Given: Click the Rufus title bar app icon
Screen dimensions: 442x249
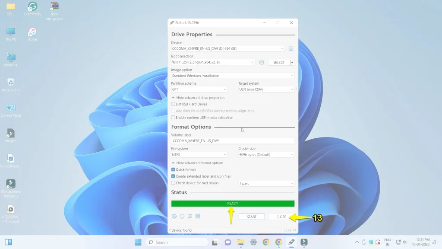Looking at the screenshot, I should coord(172,22).
